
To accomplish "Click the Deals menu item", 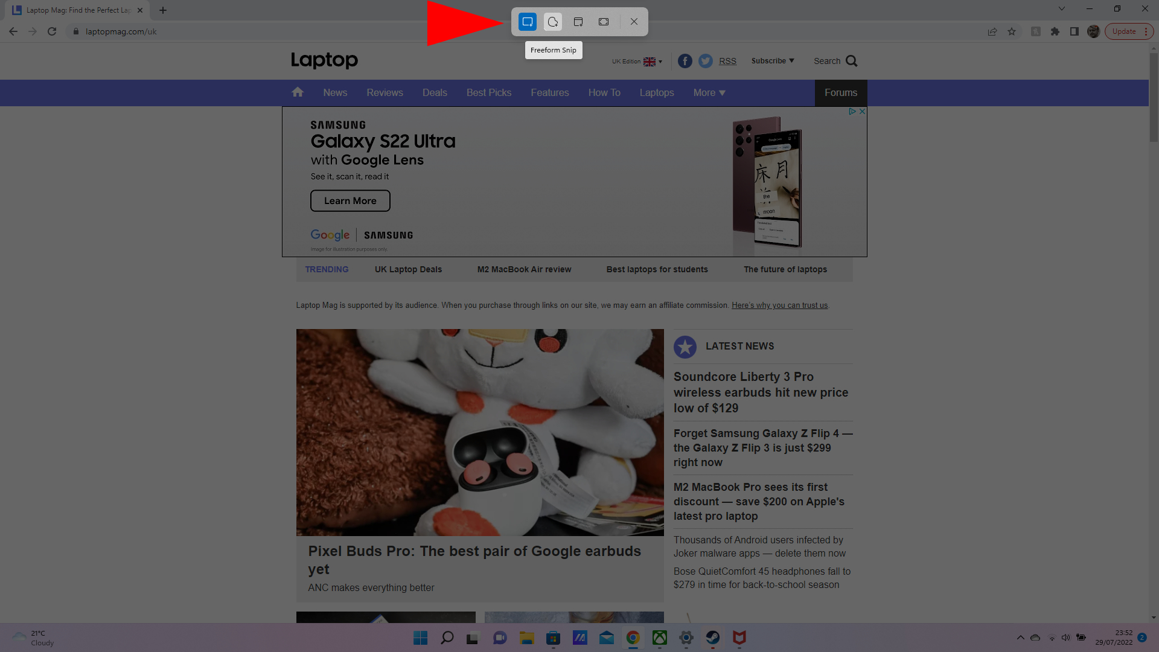I will 434,92.
